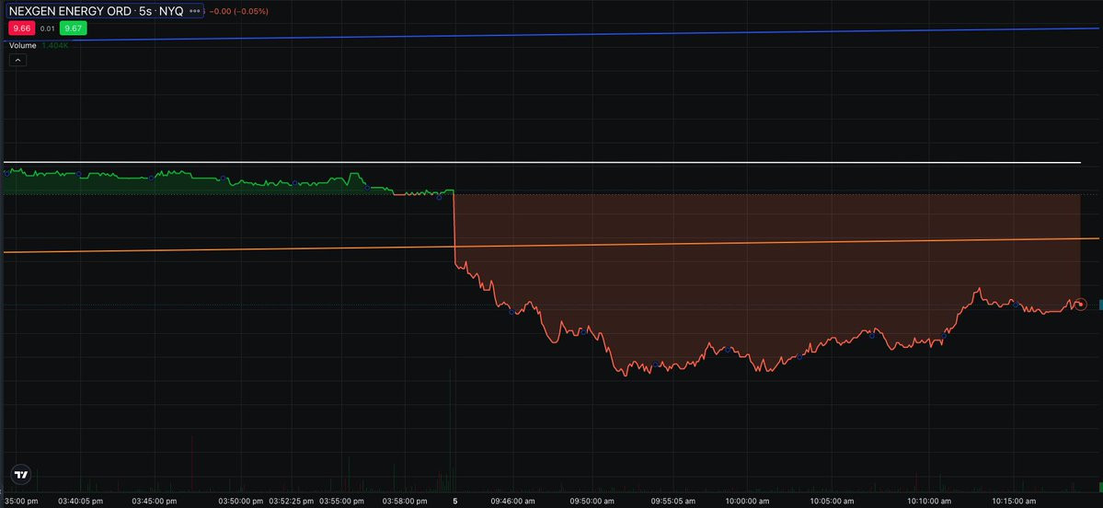Click the 09:50:00 am time axis label

(x=592, y=501)
